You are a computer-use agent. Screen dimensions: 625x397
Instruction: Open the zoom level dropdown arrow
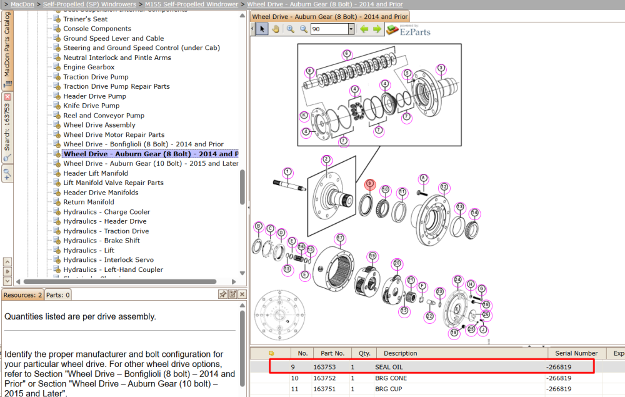(351, 29)
